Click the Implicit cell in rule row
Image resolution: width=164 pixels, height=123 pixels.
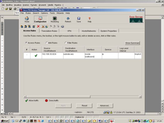tap(138, 55)
